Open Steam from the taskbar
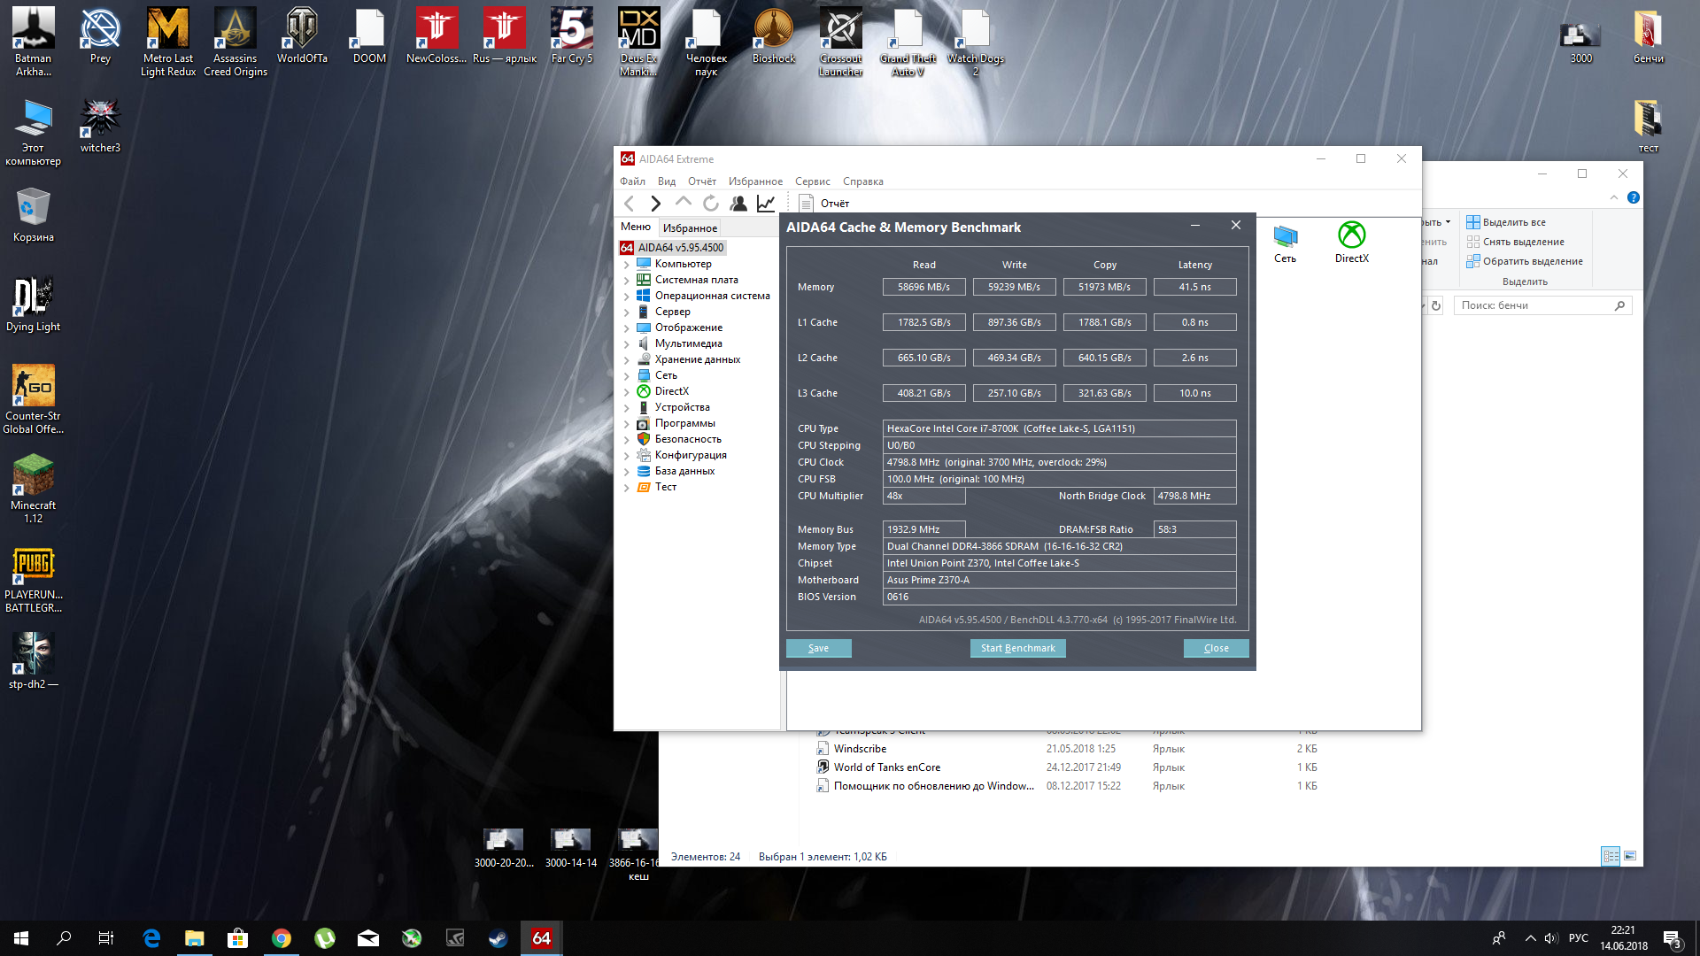This screenshot has height=956, width=1700. coord(498,938)
